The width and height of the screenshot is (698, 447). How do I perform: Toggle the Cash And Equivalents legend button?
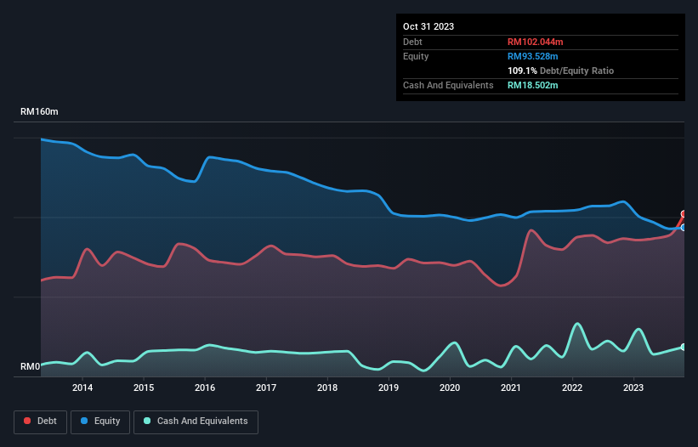[x=196, y=422]
